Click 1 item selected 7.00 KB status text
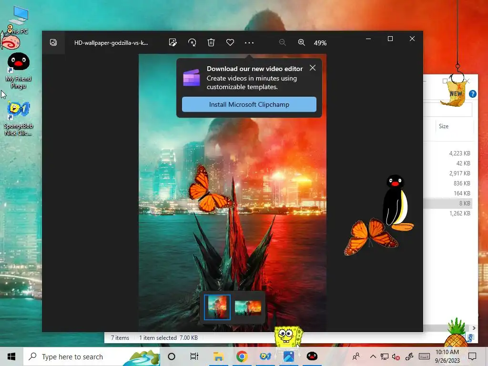The image size is (488, 366). coord(168,338)
